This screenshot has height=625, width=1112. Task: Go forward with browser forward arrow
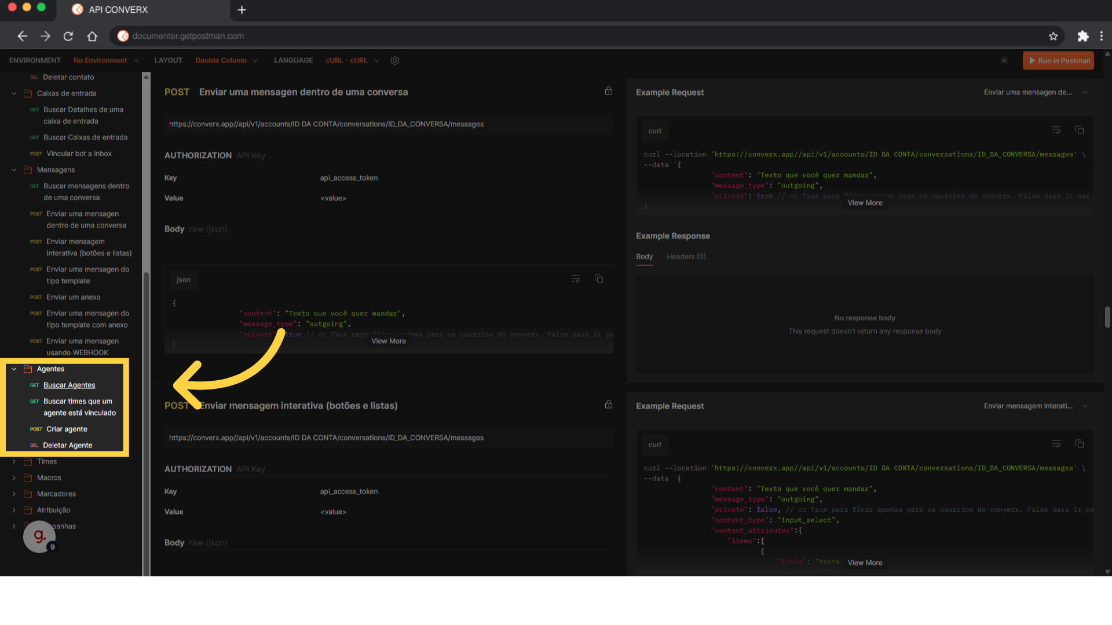click(45, 36)
